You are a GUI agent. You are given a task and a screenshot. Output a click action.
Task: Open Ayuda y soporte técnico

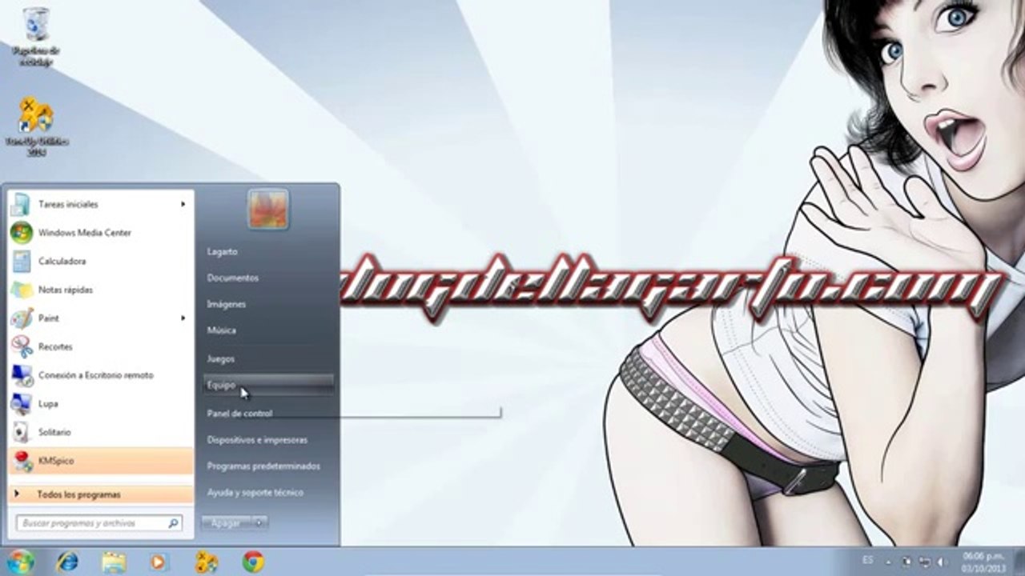coord(255,492)
